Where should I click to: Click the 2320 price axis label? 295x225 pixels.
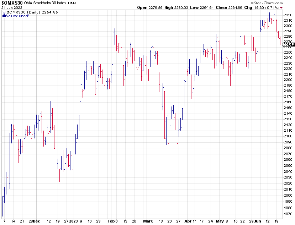click(x=288, y=15)
